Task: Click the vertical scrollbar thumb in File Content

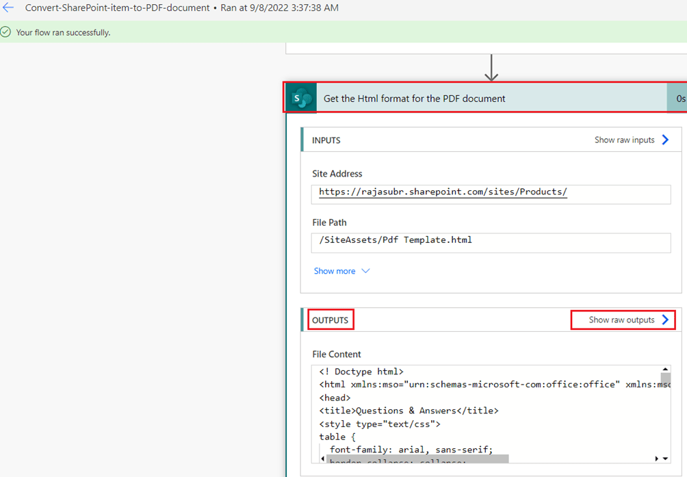Action: [x=666, y=378]
